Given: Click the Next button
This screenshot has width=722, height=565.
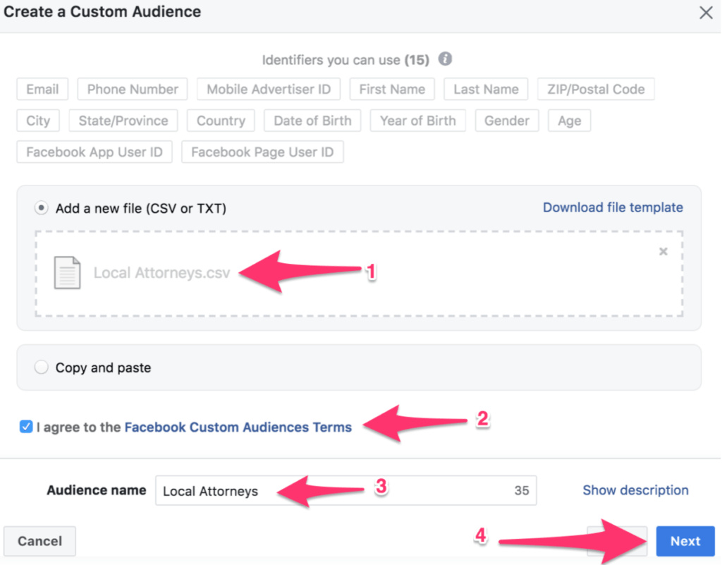Looking at the screenshot, I should [685, 541].
